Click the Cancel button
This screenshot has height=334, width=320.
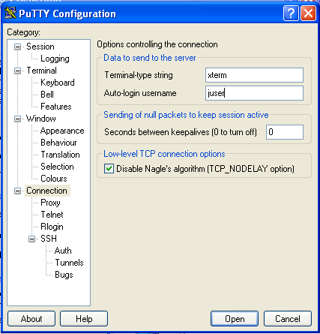[288, 319]
